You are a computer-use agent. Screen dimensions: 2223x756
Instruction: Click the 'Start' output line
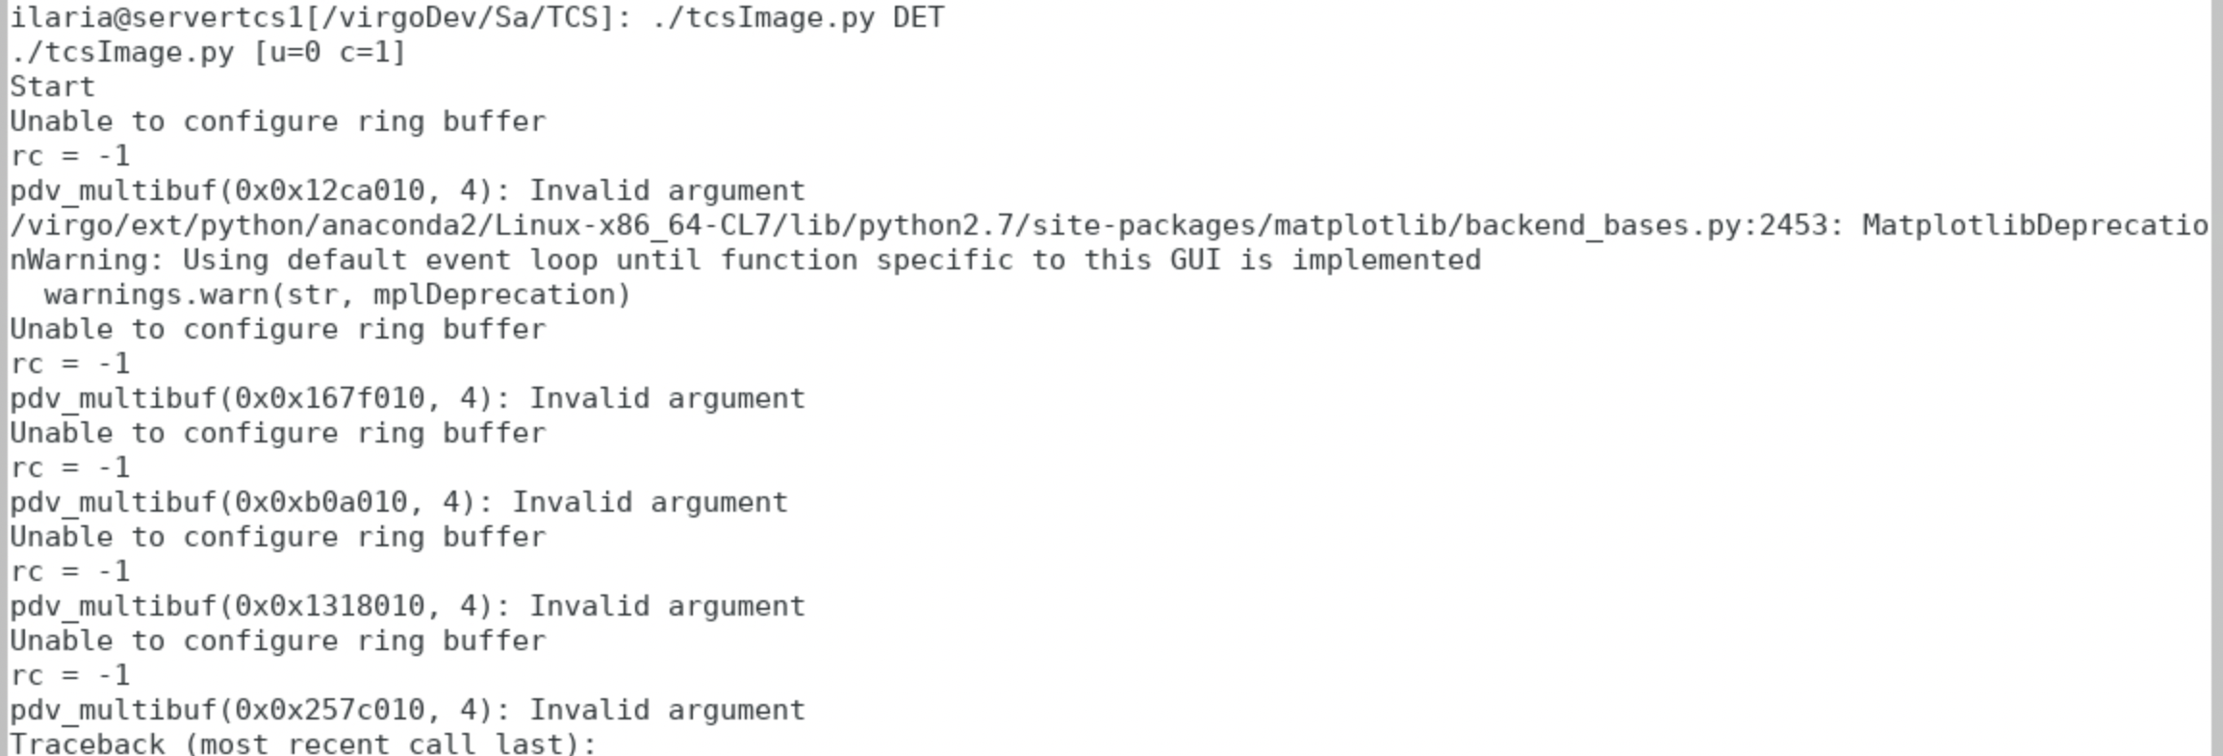pos(52,87)
